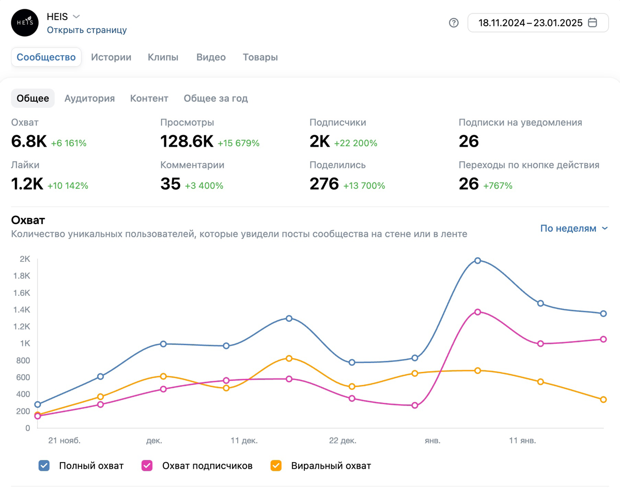620x490 pixels.
Task: Click the Лайки metric value 1.2K
Action: coord(27,184)
